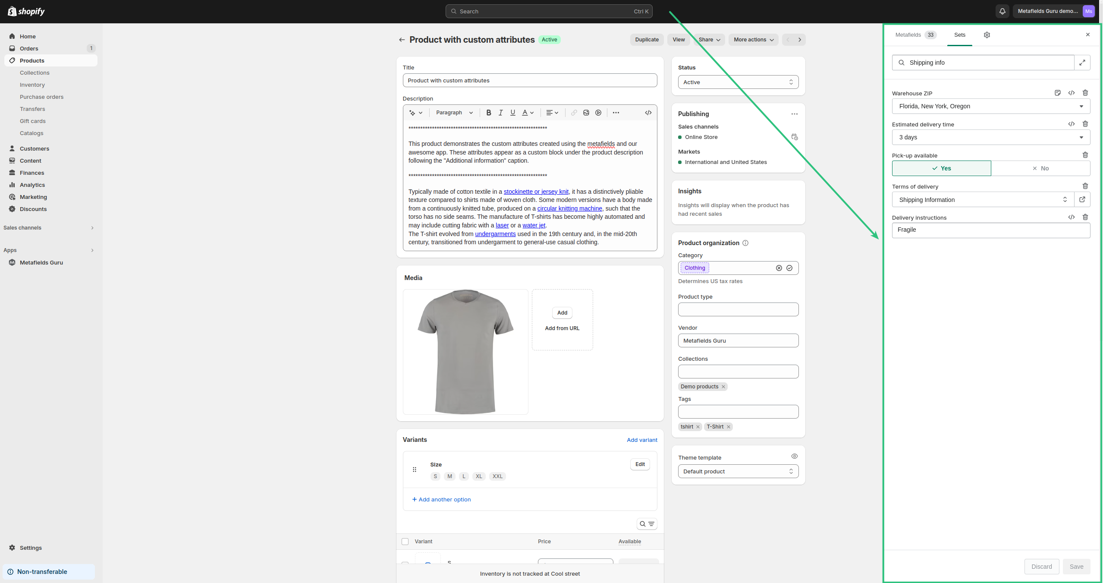Screen dimensions: 1103x583
Task: Show HTML view of description
Action: click(648, 113)
